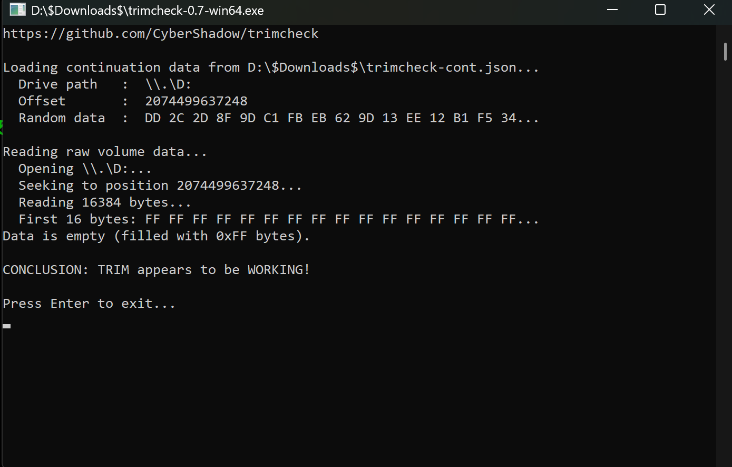732x467 pixels.
Task: Click the Drive path value \\.\D:
Action: pos(168,84)
